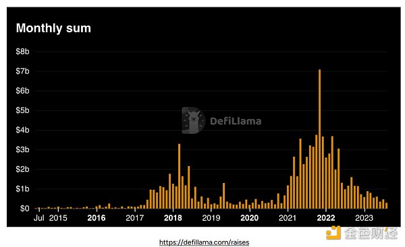Click the 2023 x-axis label
The image size is (405, 247).
[364, 218]
